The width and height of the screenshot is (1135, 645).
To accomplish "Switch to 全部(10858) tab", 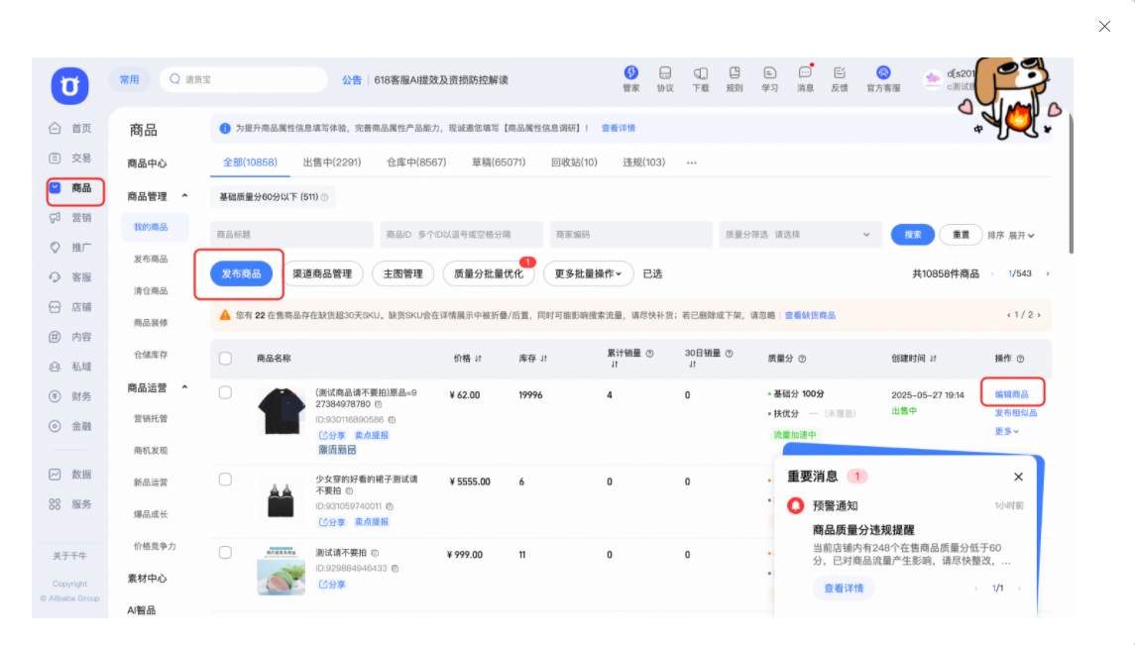I will click(250, 162).
